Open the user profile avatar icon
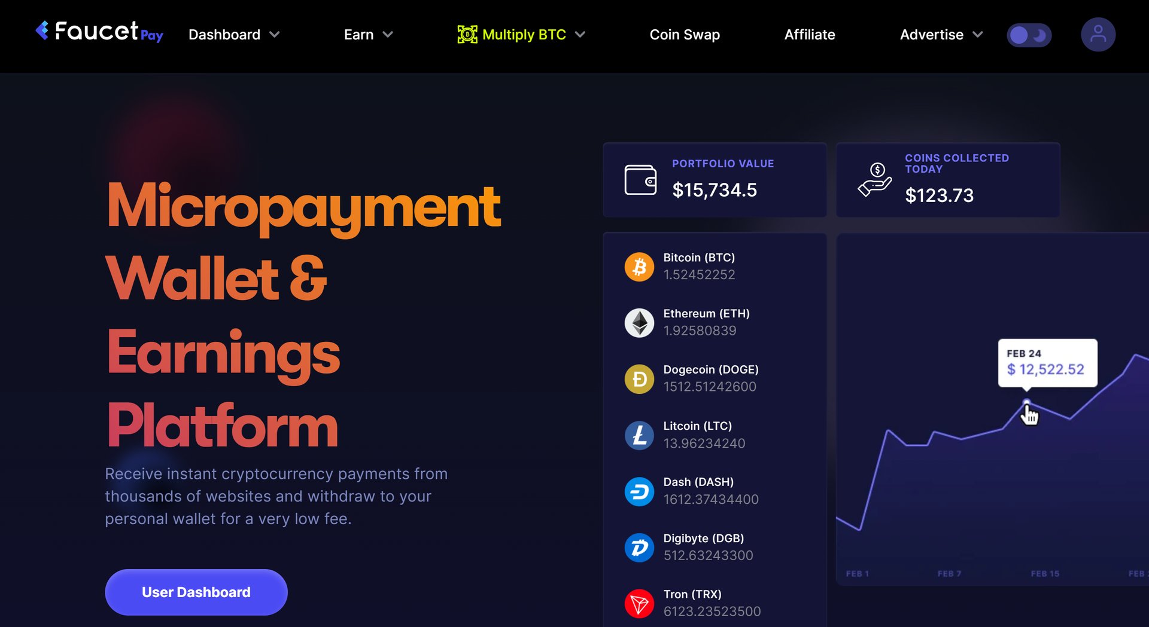This screenshot has width=1149, height=627. point(1098,35)
